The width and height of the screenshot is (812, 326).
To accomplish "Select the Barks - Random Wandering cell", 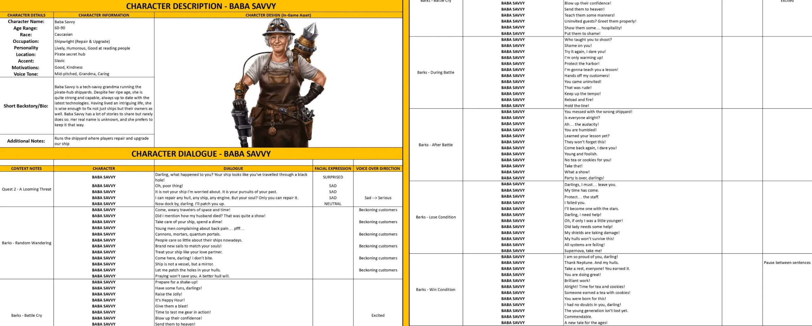I will tap(26, 243).
